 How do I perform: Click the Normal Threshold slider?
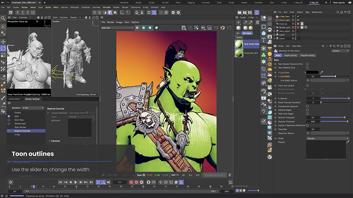pyautogui.click(x=335, y=117)
